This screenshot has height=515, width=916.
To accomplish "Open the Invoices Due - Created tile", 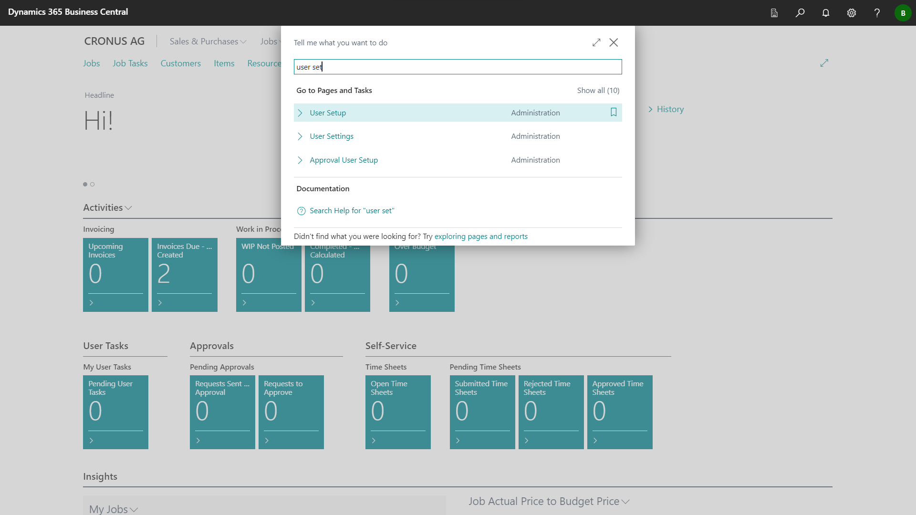I will (184, 275).
